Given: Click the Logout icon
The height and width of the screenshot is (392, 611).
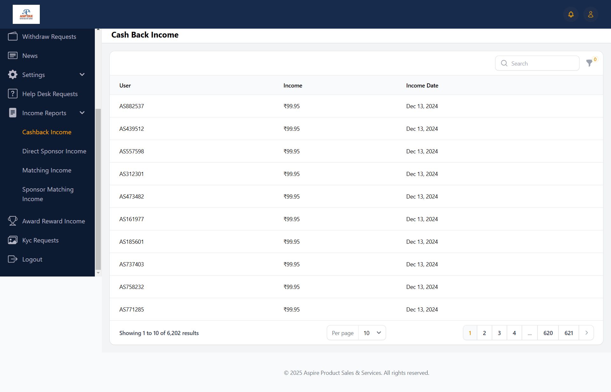Looking at the screenshot, I should (x=13, y=259).
